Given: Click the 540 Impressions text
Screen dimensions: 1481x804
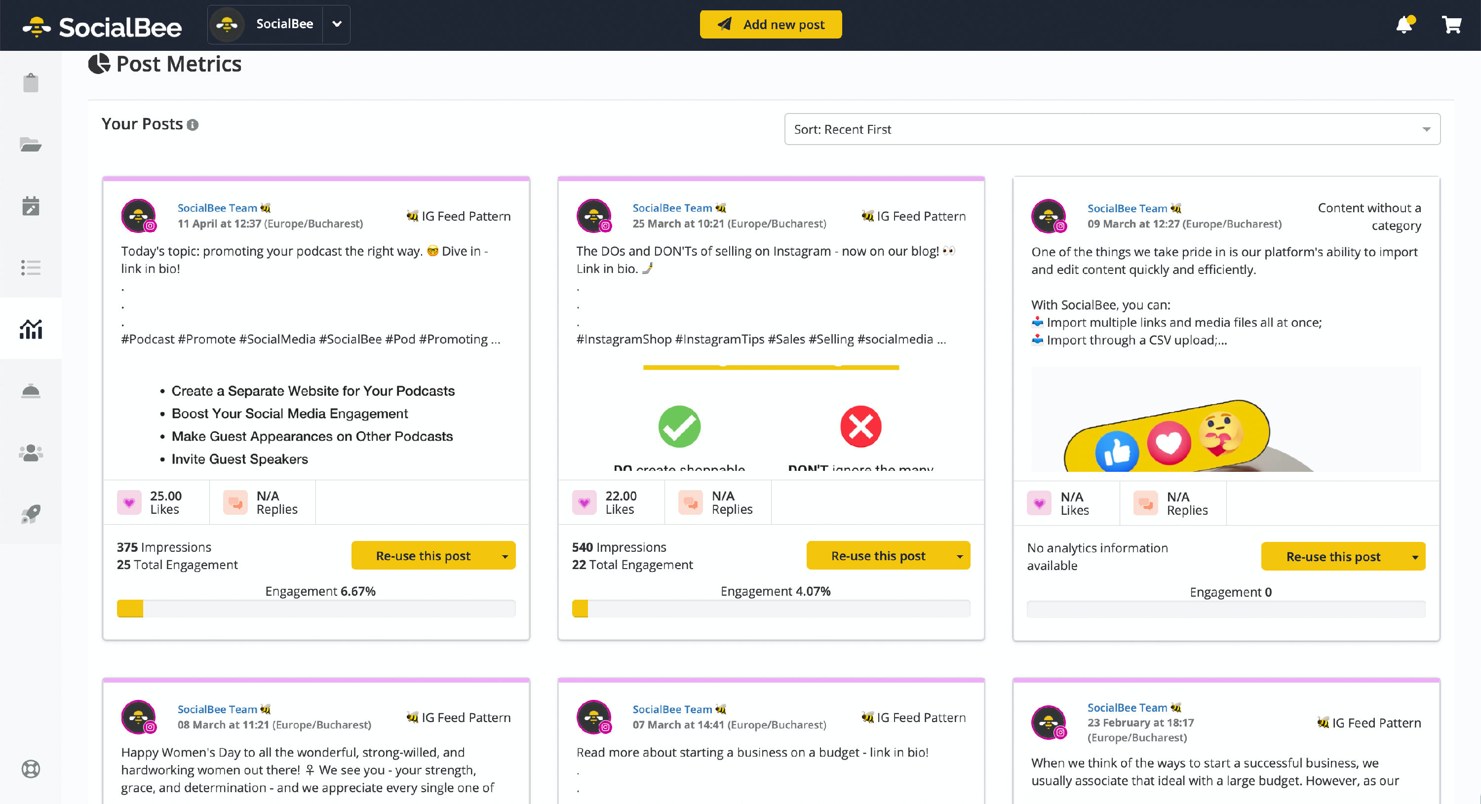Looking at the screenshot, I should [x=619, y=547].
